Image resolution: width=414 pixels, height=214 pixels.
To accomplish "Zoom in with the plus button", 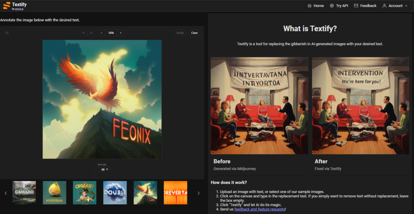I will tap(120, 33).
